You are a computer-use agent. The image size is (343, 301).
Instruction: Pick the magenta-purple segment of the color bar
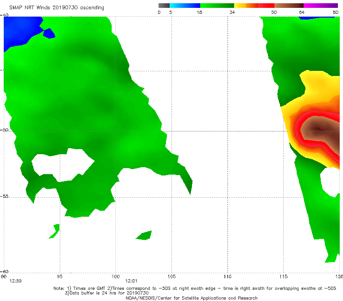(321, 6)
